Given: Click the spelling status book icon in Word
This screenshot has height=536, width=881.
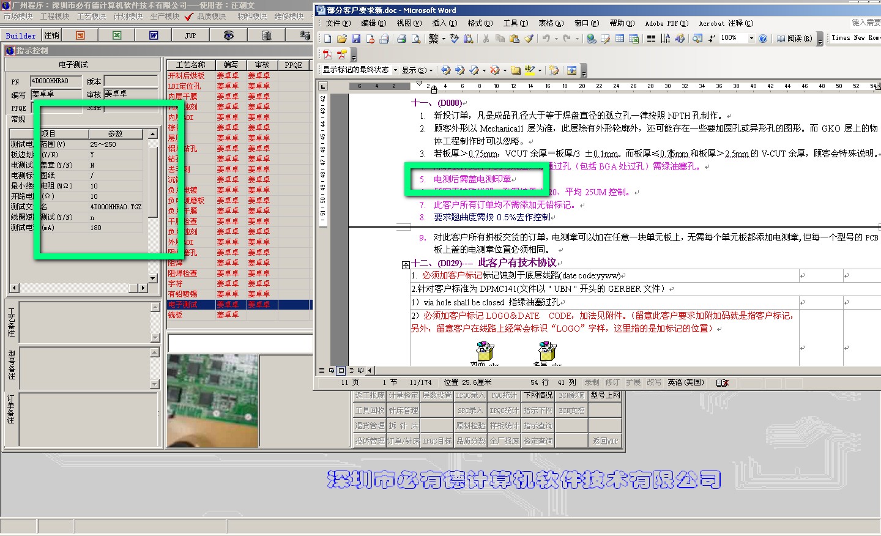Looking at the screenshot, I should pos(722,382).
